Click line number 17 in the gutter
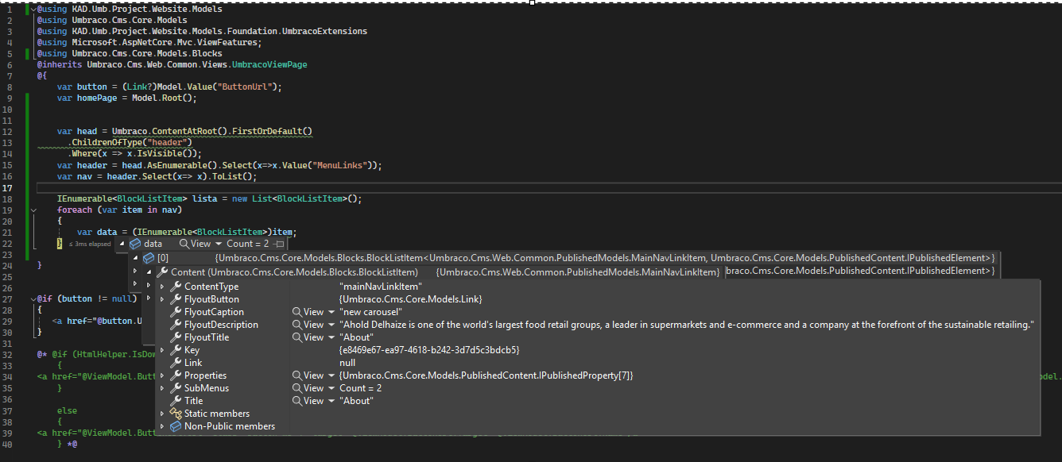Screen dimensions: 1062x462 point(9,188)
